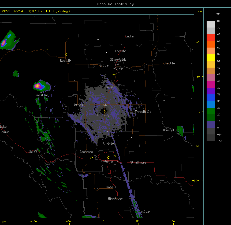This screenshot has width=231, height=225.
Task: Click the slate-blue 0-10 dBZ legend swatch
Action: click(211, 125)
